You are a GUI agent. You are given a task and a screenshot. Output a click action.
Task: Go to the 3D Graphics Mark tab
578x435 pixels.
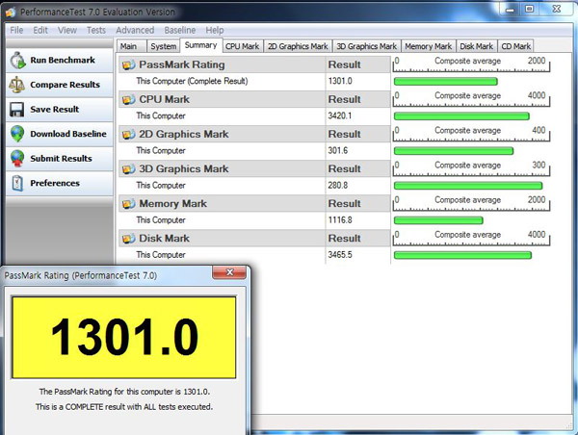click(367, 46)
